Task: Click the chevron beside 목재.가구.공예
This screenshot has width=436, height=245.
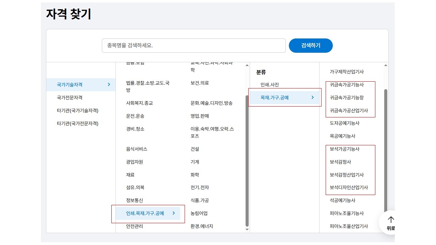Action: coord(313,98)
